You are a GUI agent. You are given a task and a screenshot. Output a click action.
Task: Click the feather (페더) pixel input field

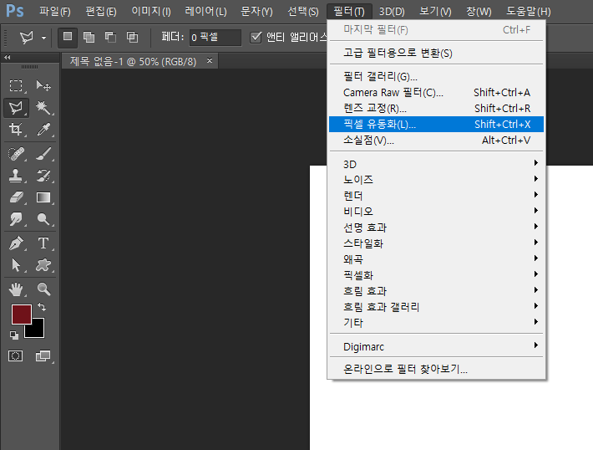(x=215, y=38)
